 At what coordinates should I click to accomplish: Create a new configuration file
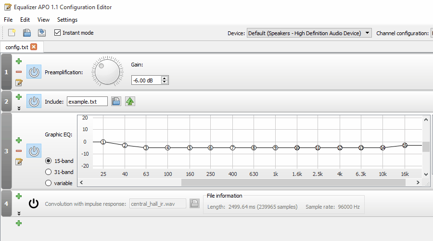tap(12, 33)
